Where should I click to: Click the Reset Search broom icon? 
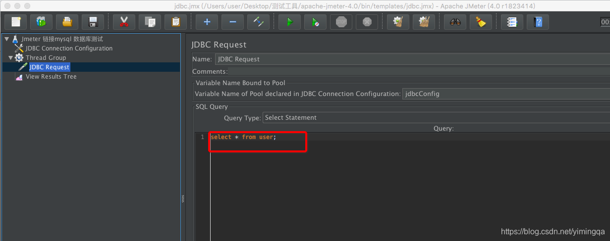pyautogui.click(x=481, y=22)
